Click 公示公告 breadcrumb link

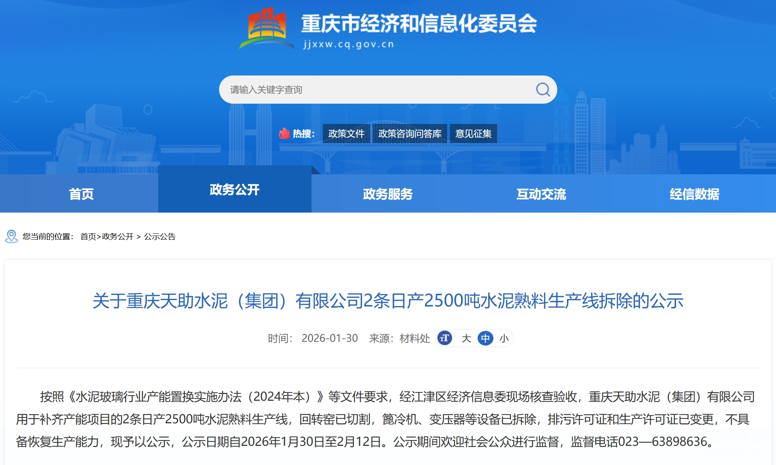[x=160, y=237]
